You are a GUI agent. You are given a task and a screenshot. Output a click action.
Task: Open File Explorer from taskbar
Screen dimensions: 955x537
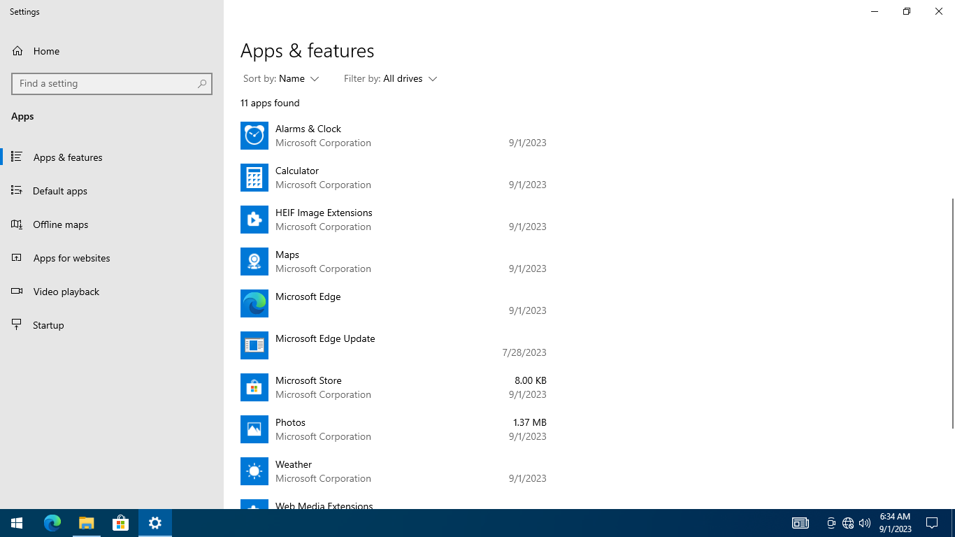click(x=87, y=523)
